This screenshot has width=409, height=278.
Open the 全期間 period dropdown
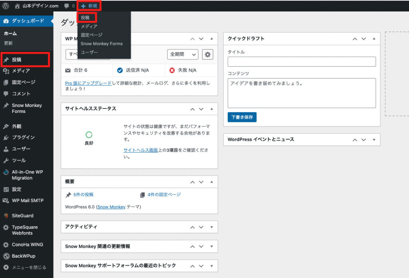[x=183, y=55]
